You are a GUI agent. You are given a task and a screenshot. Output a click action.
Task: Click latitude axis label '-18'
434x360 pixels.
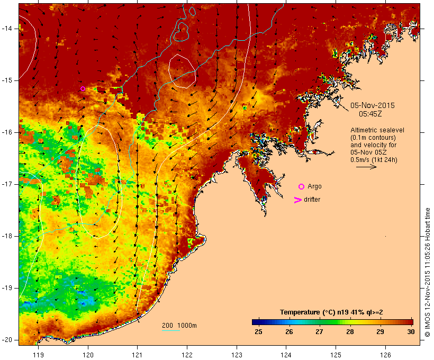coord(7,236)
